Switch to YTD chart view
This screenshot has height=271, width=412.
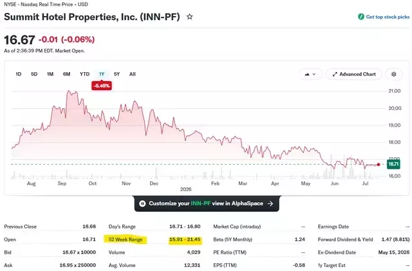pyautogui.click(x=84, y=74)
